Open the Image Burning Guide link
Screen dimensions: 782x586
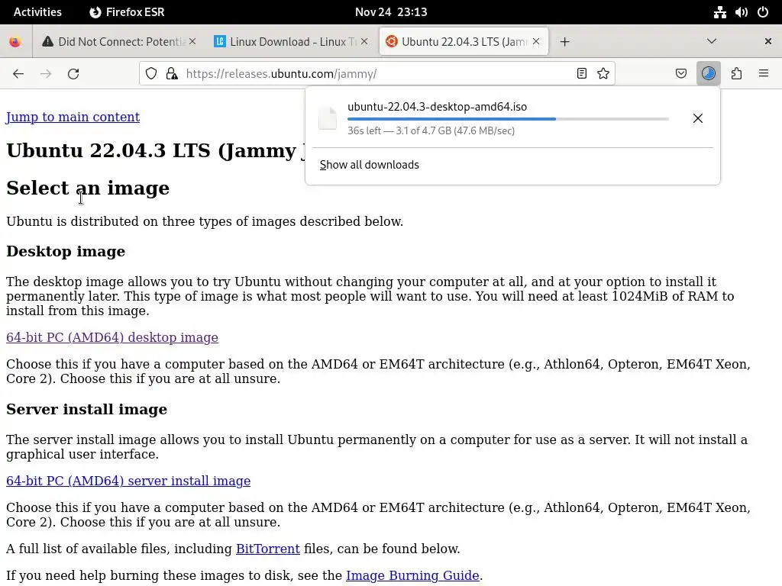click(x=412, y=575)
